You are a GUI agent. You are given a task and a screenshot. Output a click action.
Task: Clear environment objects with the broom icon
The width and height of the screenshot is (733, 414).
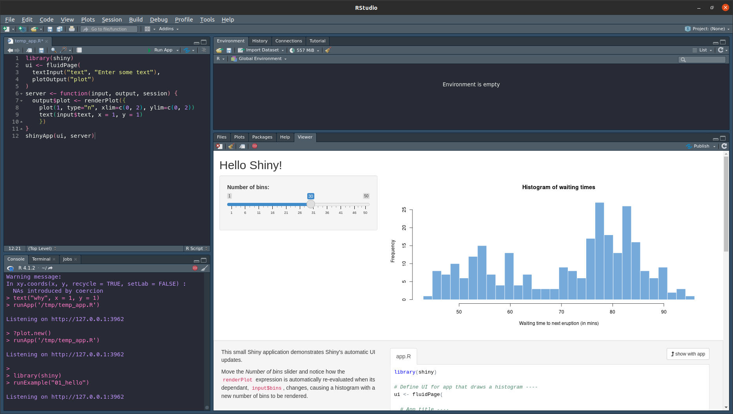tap(328, 50)
